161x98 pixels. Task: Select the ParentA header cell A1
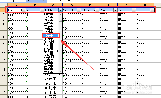click(15, 10)
